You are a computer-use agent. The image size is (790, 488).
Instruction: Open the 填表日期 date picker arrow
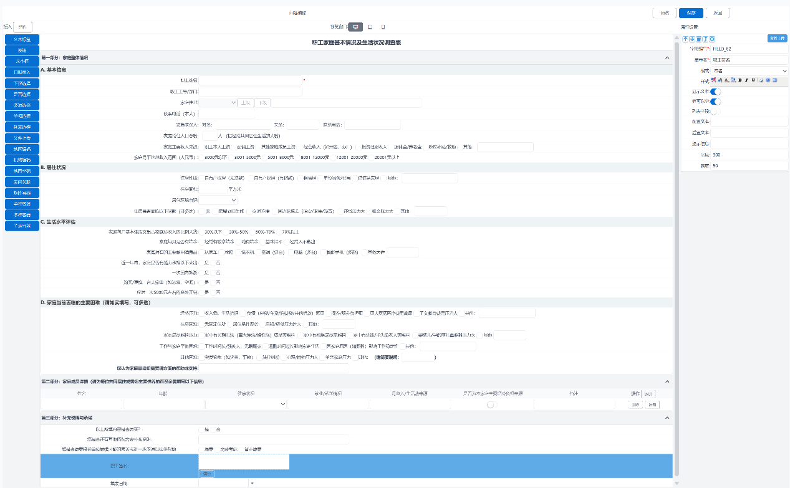[x=252, y=484]
